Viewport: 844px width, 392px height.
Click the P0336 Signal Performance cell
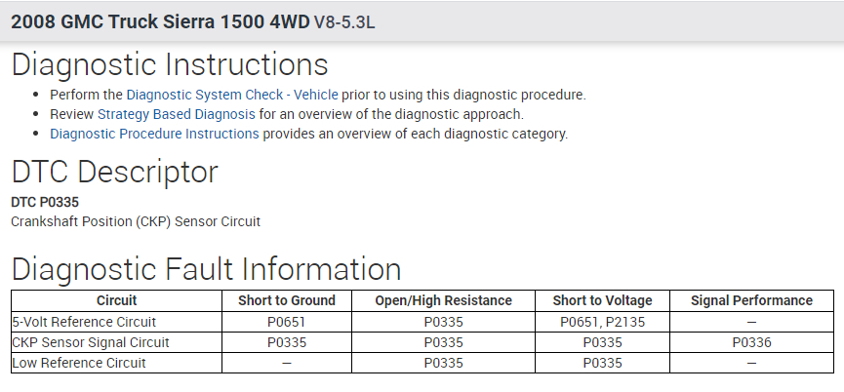750,342
